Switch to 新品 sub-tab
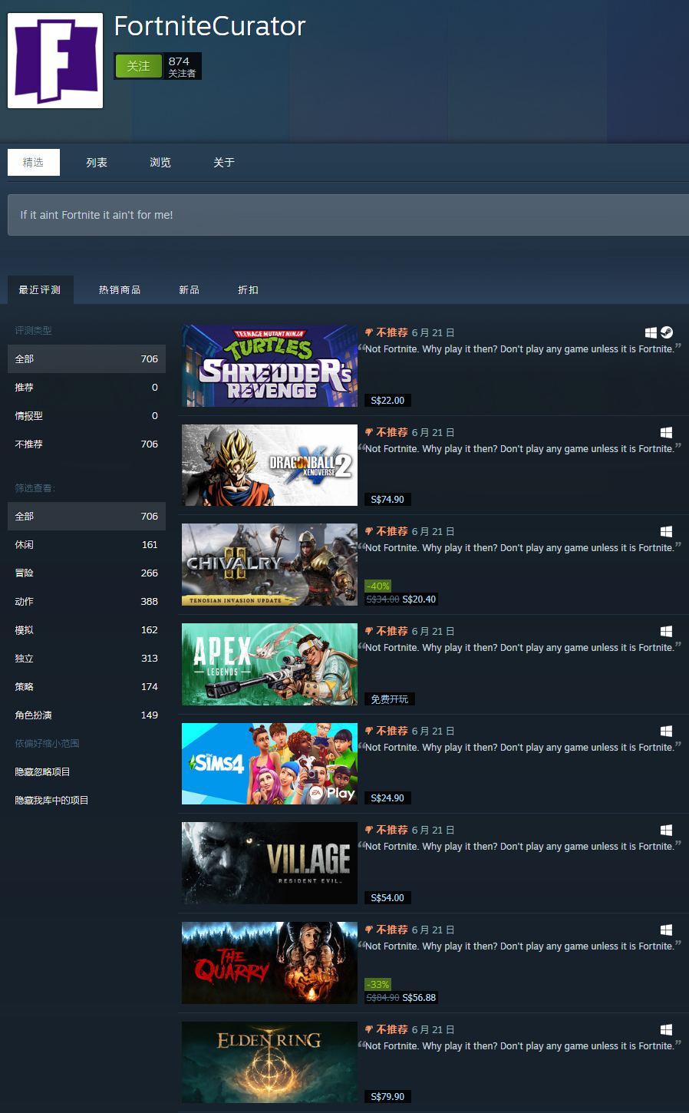Screen dimensions: 689x1113 click(x=190, y=289)
